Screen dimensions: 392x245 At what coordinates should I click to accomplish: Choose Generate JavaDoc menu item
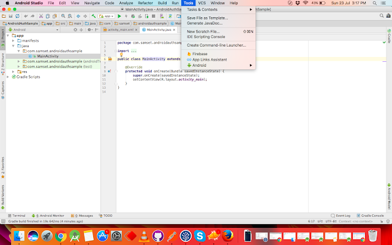[x=218, y=23]
